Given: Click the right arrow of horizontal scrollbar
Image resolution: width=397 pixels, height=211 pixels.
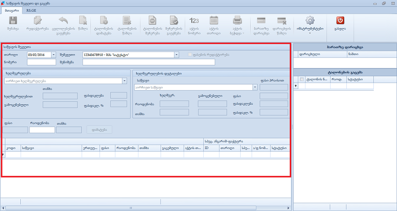Looking at the screenshot, I should click(288, 208).
